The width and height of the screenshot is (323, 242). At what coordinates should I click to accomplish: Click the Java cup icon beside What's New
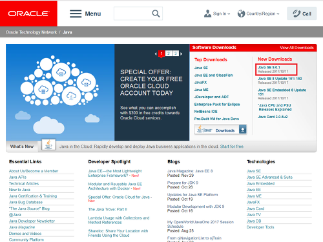pyautogui.click(x=48, y=145)
